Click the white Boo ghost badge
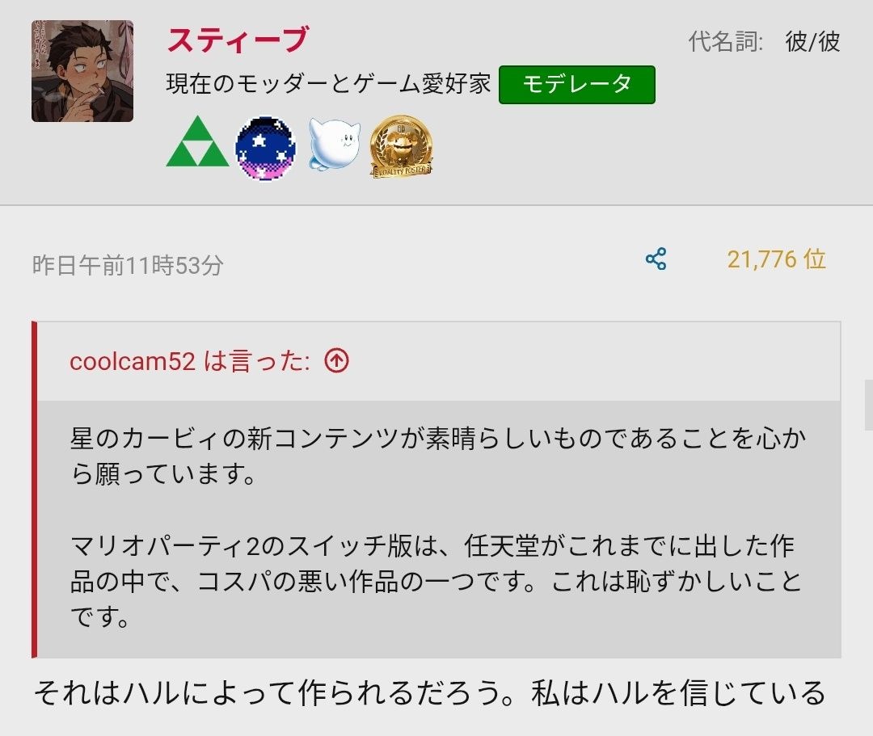This screenshot has width=873, height=736. 334,144
